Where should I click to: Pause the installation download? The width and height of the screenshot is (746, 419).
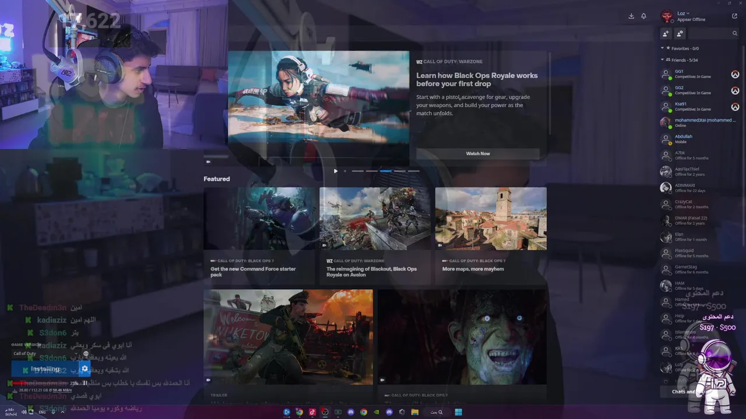(x=85, y=383)
